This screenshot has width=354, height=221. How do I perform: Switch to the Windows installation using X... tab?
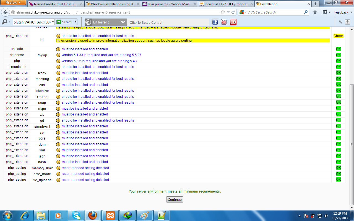(x=113, y=4)
